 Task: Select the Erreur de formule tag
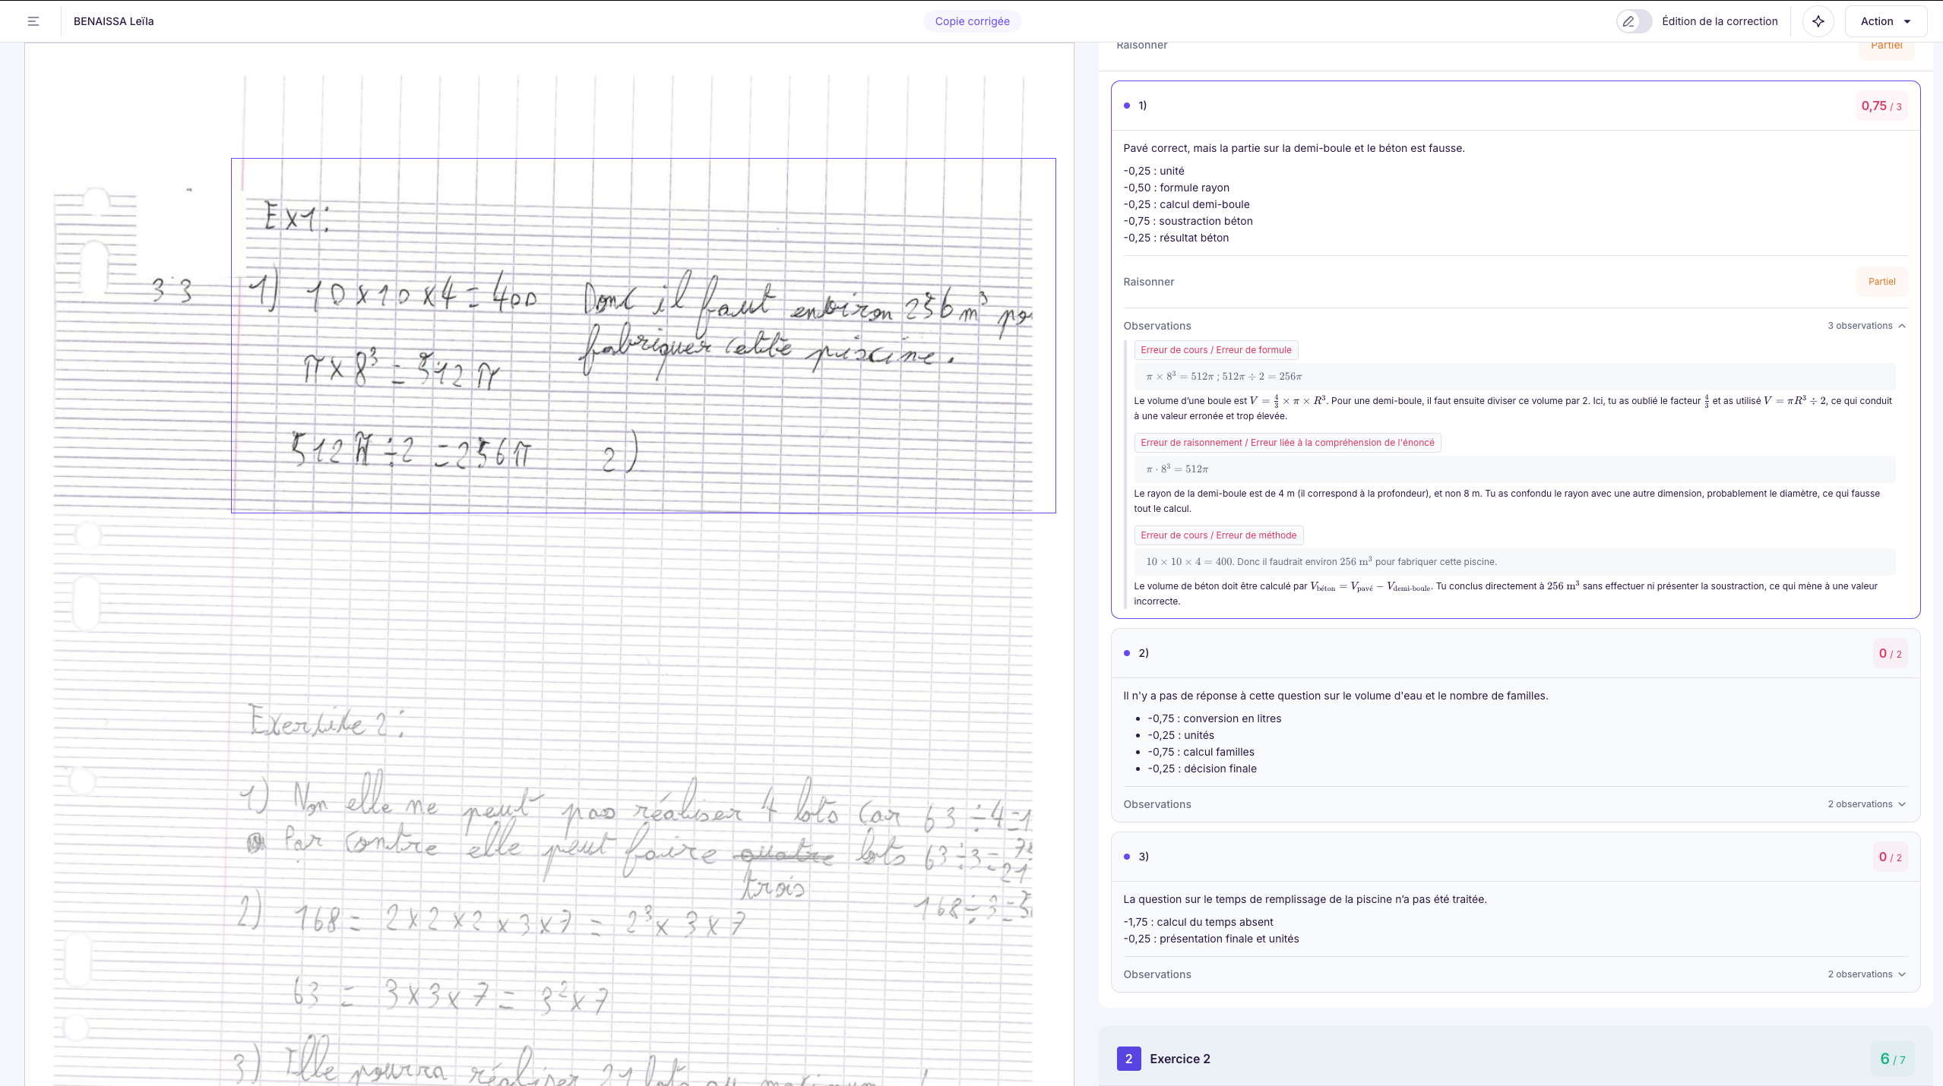pyautogui.click(x=1216, y=350)
